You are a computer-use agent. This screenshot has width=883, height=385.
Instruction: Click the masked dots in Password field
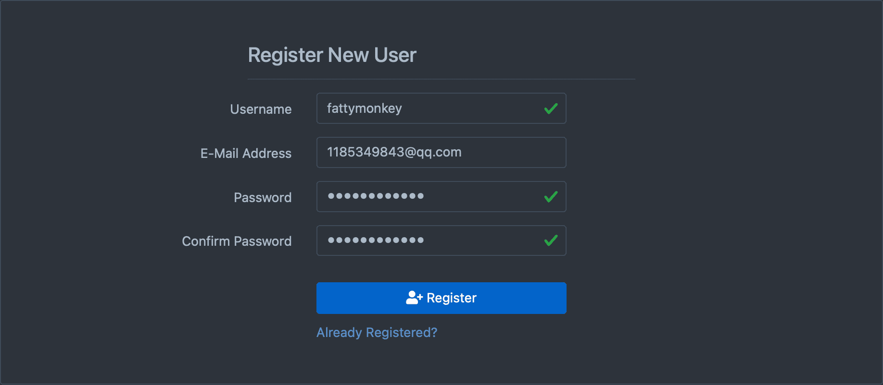coord(376,196)
